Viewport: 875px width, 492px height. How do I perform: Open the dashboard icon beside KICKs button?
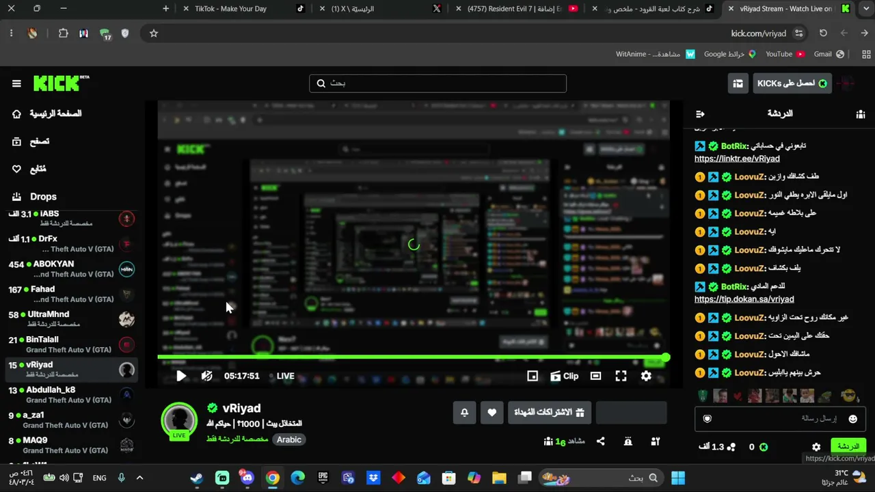click(x=738, y=83)
